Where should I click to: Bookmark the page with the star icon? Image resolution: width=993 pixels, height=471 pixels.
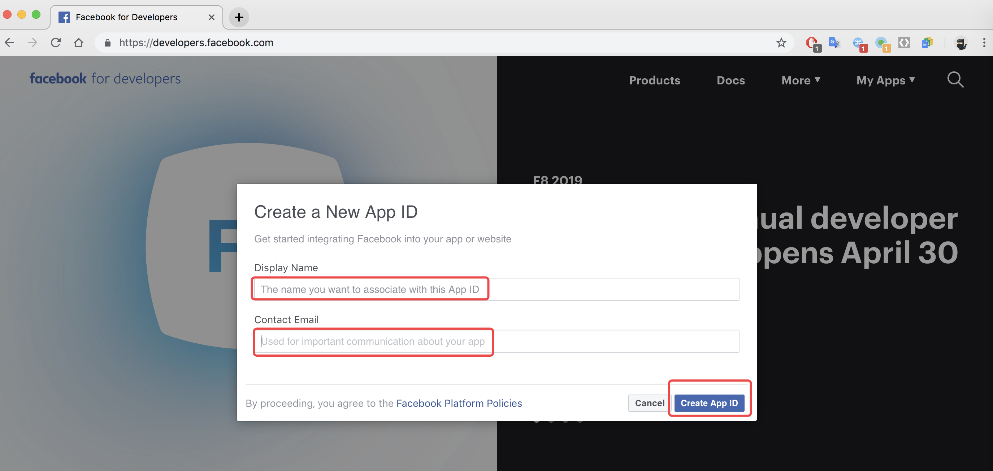[781, 42]
